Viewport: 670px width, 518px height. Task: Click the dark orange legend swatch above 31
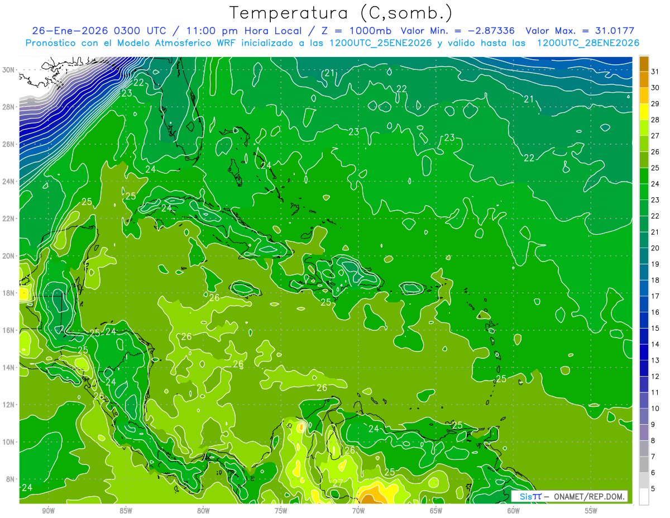644,64
